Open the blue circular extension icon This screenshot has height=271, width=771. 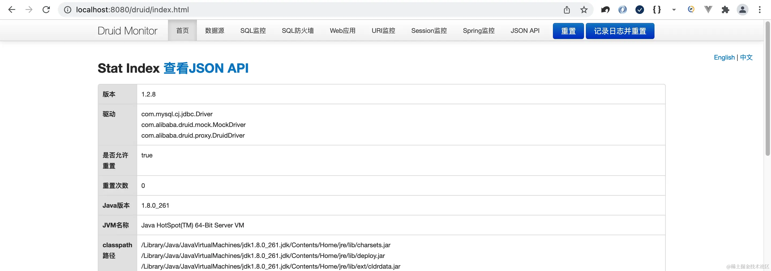tap(622, 10)
